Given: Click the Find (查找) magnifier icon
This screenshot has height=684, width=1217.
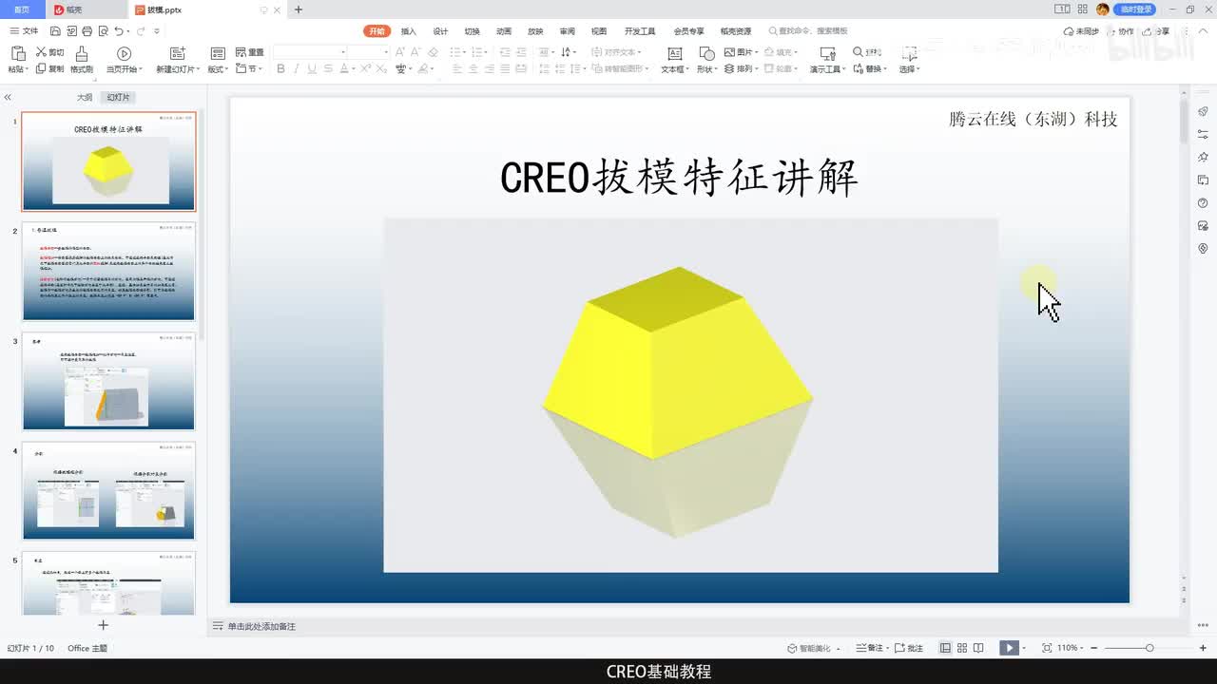Looking at the screenshot, I should pos(858,52).
